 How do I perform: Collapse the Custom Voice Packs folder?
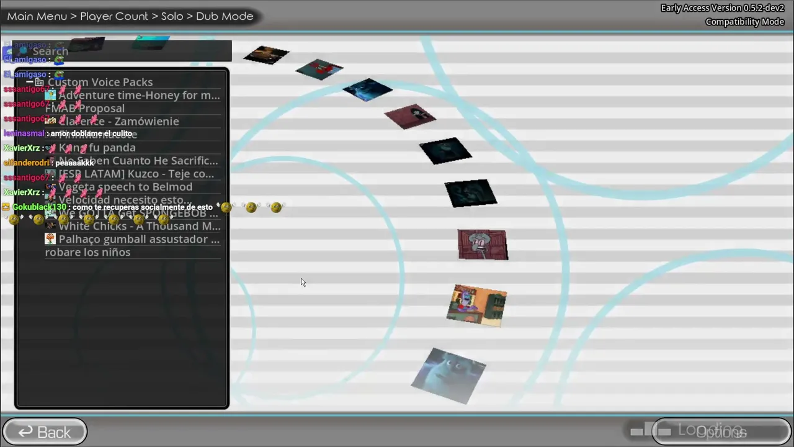pyautogui.click(x=30, y=82)
